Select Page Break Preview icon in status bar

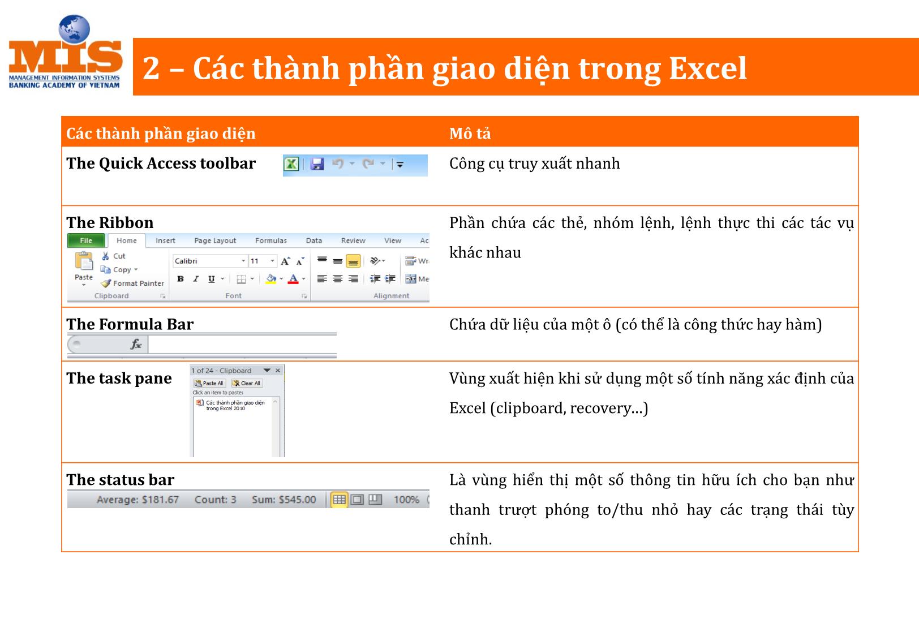(375, 500)
